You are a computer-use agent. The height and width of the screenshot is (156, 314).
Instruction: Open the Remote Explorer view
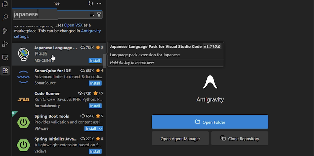(x=5, y=57)
